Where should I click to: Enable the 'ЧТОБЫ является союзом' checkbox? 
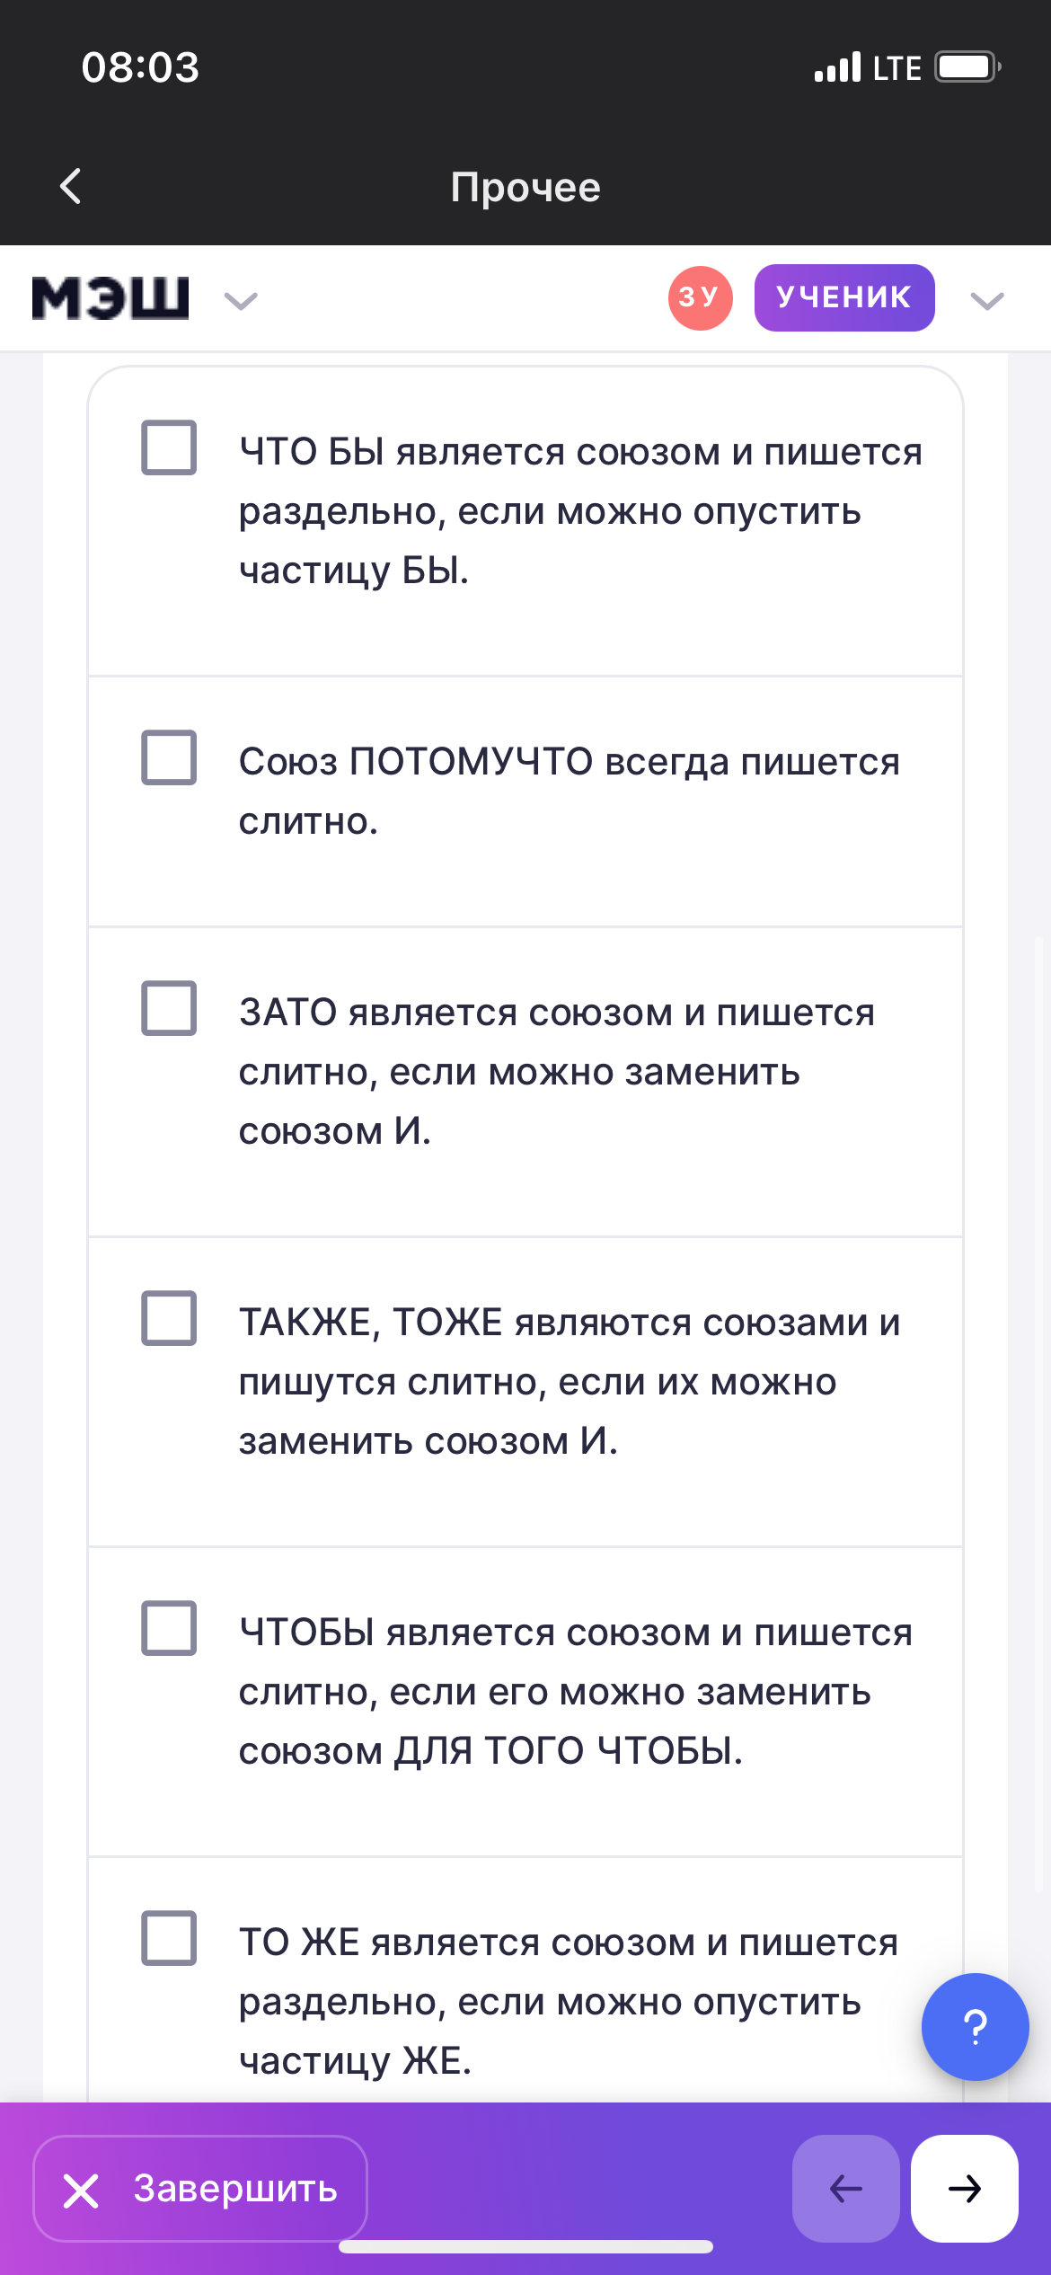click(x=169, y=1628)
